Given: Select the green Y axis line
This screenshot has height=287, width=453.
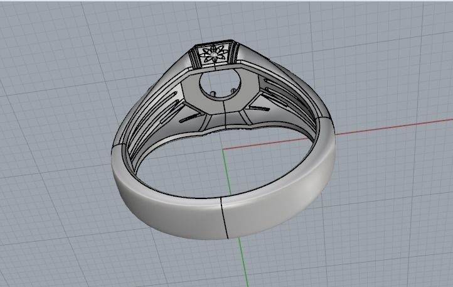Looking at the screenshot, I should [235, 217].
